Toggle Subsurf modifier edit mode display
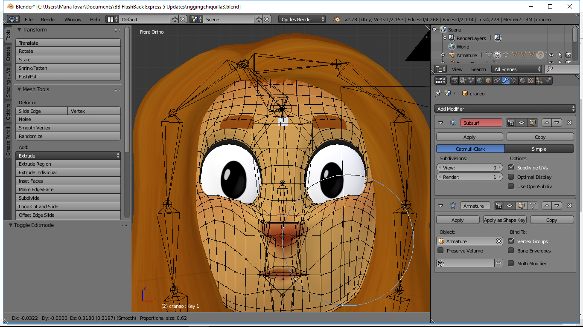Image resolution: width=583 pixels, height=327 pixels. click(x=532, y=123)
